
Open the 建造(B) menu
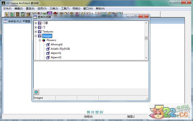coord(30,9)
